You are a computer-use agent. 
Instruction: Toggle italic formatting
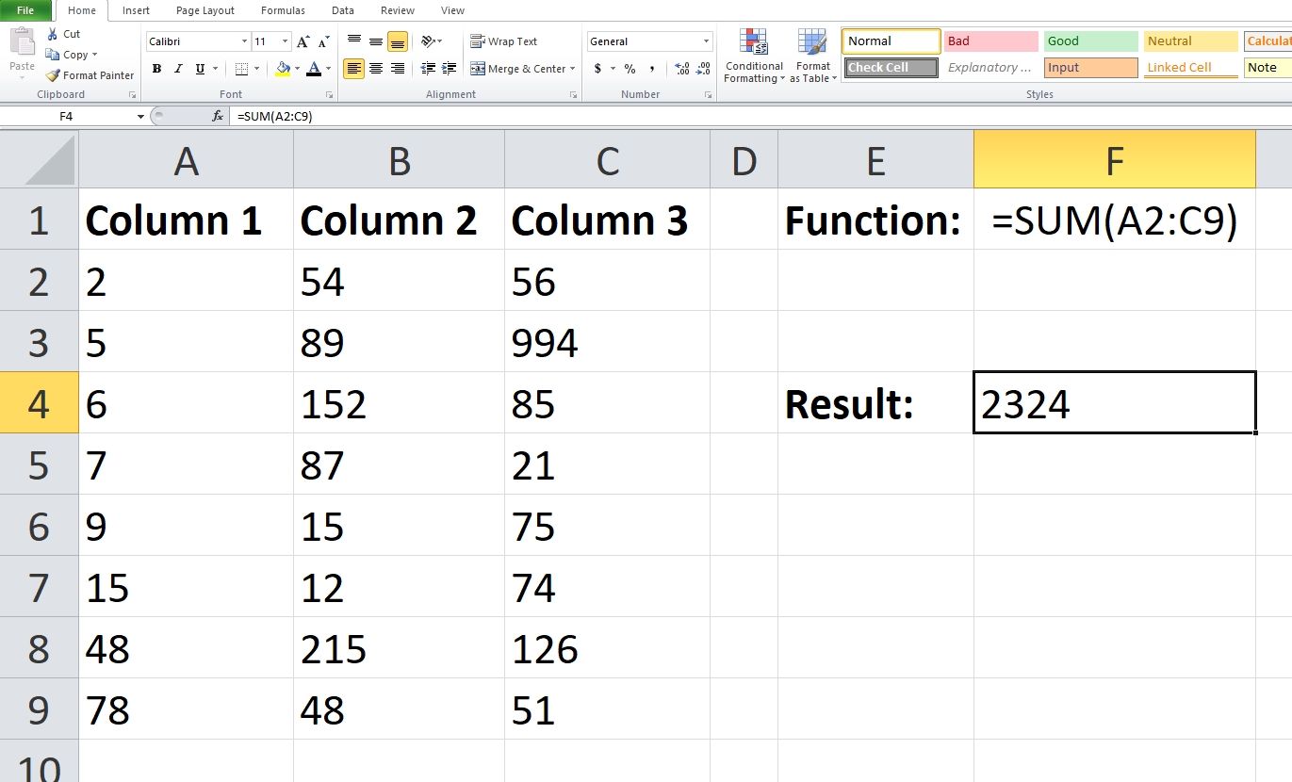click(178, 69)
